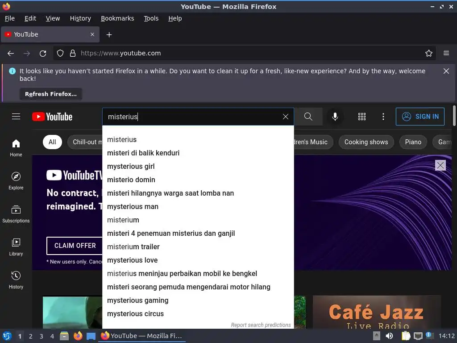Click the YouTube logo
This screenshot has height=343, width=457.
pos(52,117)
